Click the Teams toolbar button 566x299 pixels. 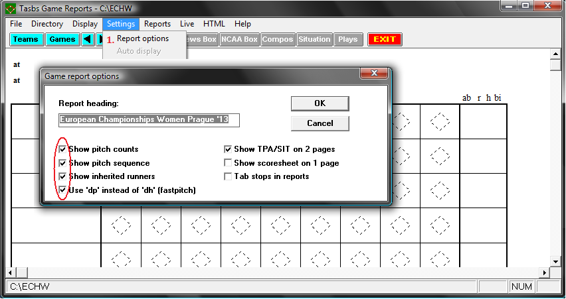tap(26, 39)
